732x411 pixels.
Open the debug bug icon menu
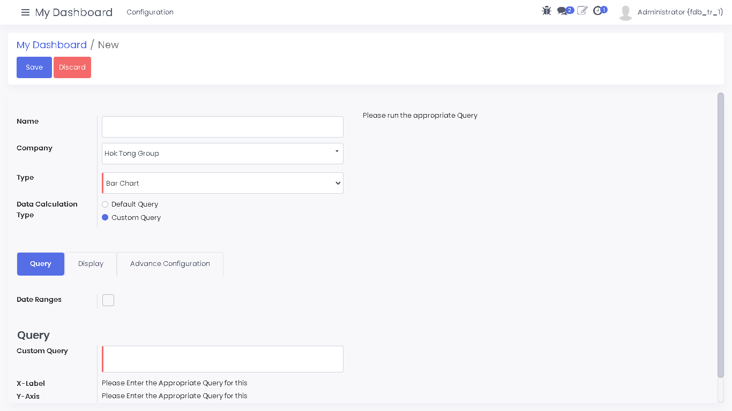[547, 11]
